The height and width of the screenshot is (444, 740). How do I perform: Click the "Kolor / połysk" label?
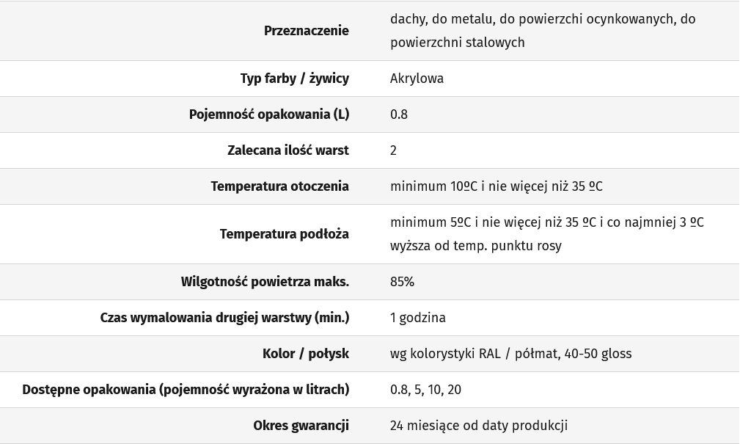tap(305, 354)
